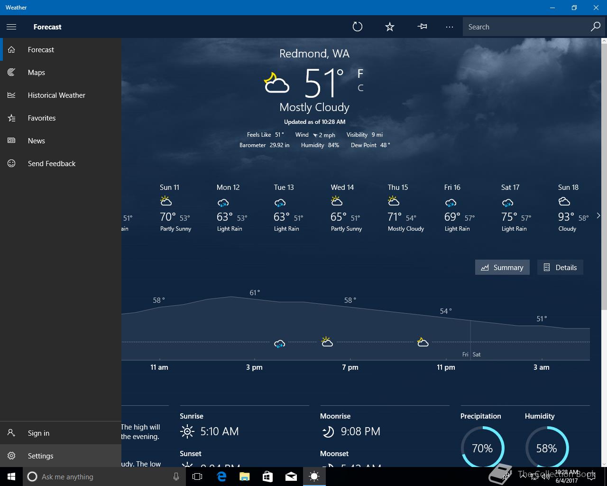This screenshot has width=607, height=486.
Task: Open Maps in the sidebar
Action: coord(61,72)
